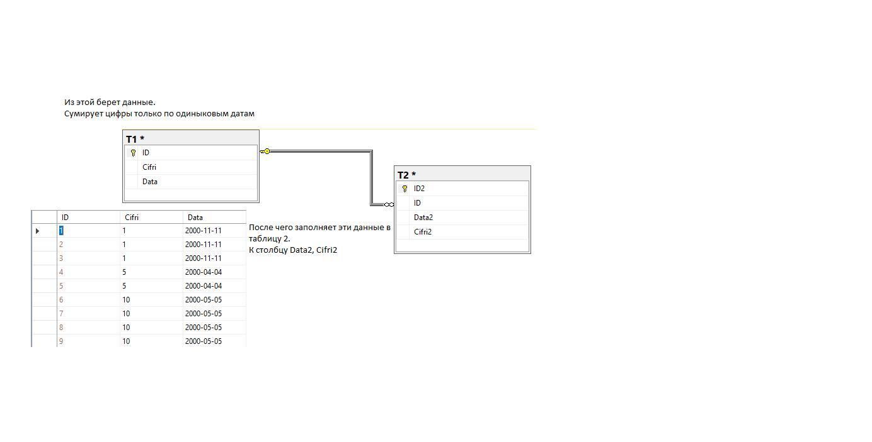Image resolution: width=872 pixels, height=442 pixels.
Task: Select the T1 table title bar
Action: tap(190, 138)
